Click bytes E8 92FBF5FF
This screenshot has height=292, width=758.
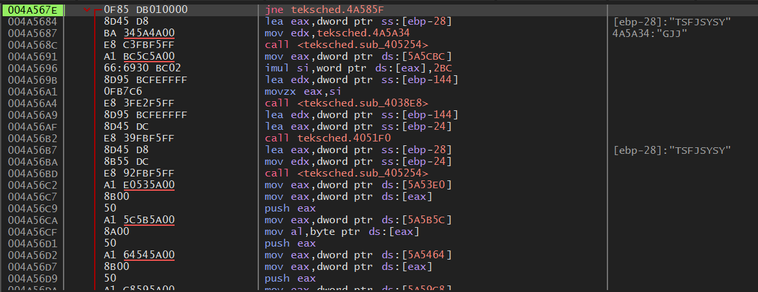pos(140,173)
